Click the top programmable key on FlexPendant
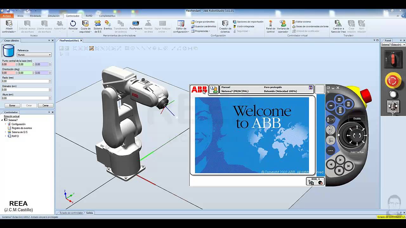The image size is (406, 228). (339, 99)
